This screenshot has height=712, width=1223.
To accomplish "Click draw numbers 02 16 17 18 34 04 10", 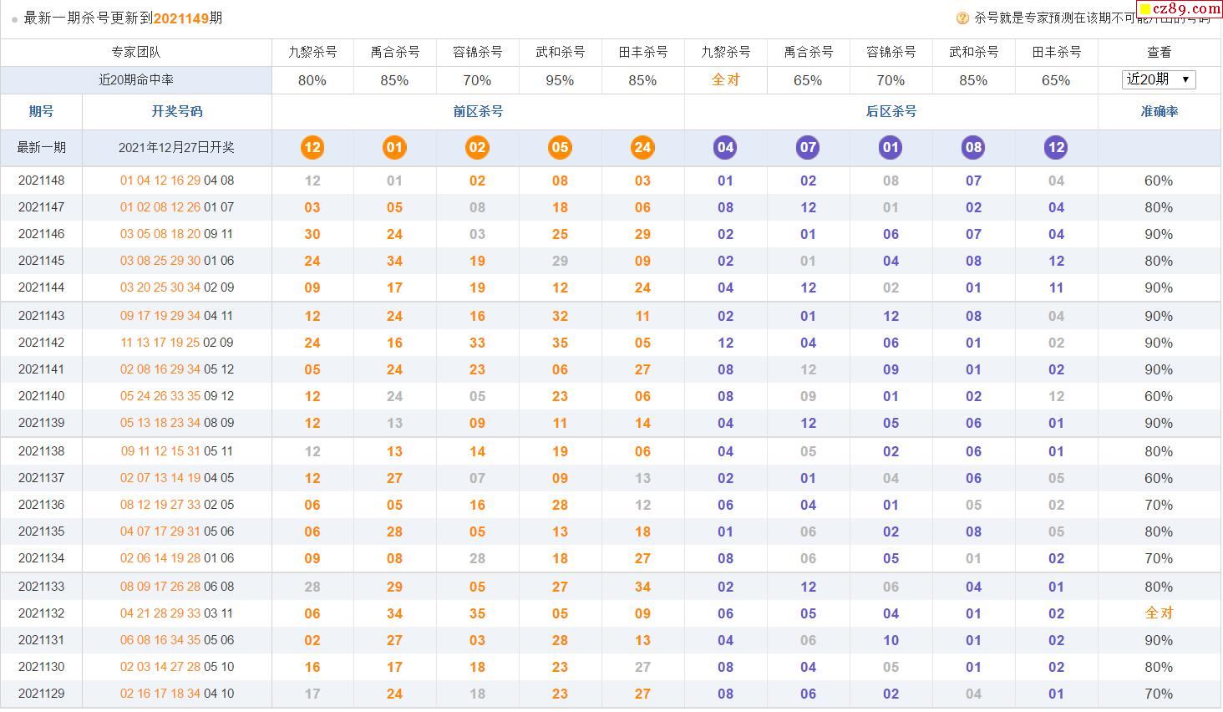I will click(177, 694).
